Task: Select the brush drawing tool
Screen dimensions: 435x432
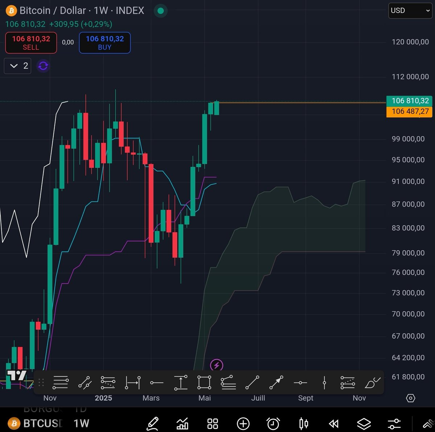Action: (372, 382)
